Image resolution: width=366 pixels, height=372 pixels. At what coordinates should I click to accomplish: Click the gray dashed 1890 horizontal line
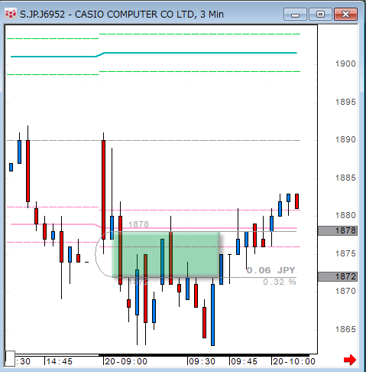pos(154,140)
